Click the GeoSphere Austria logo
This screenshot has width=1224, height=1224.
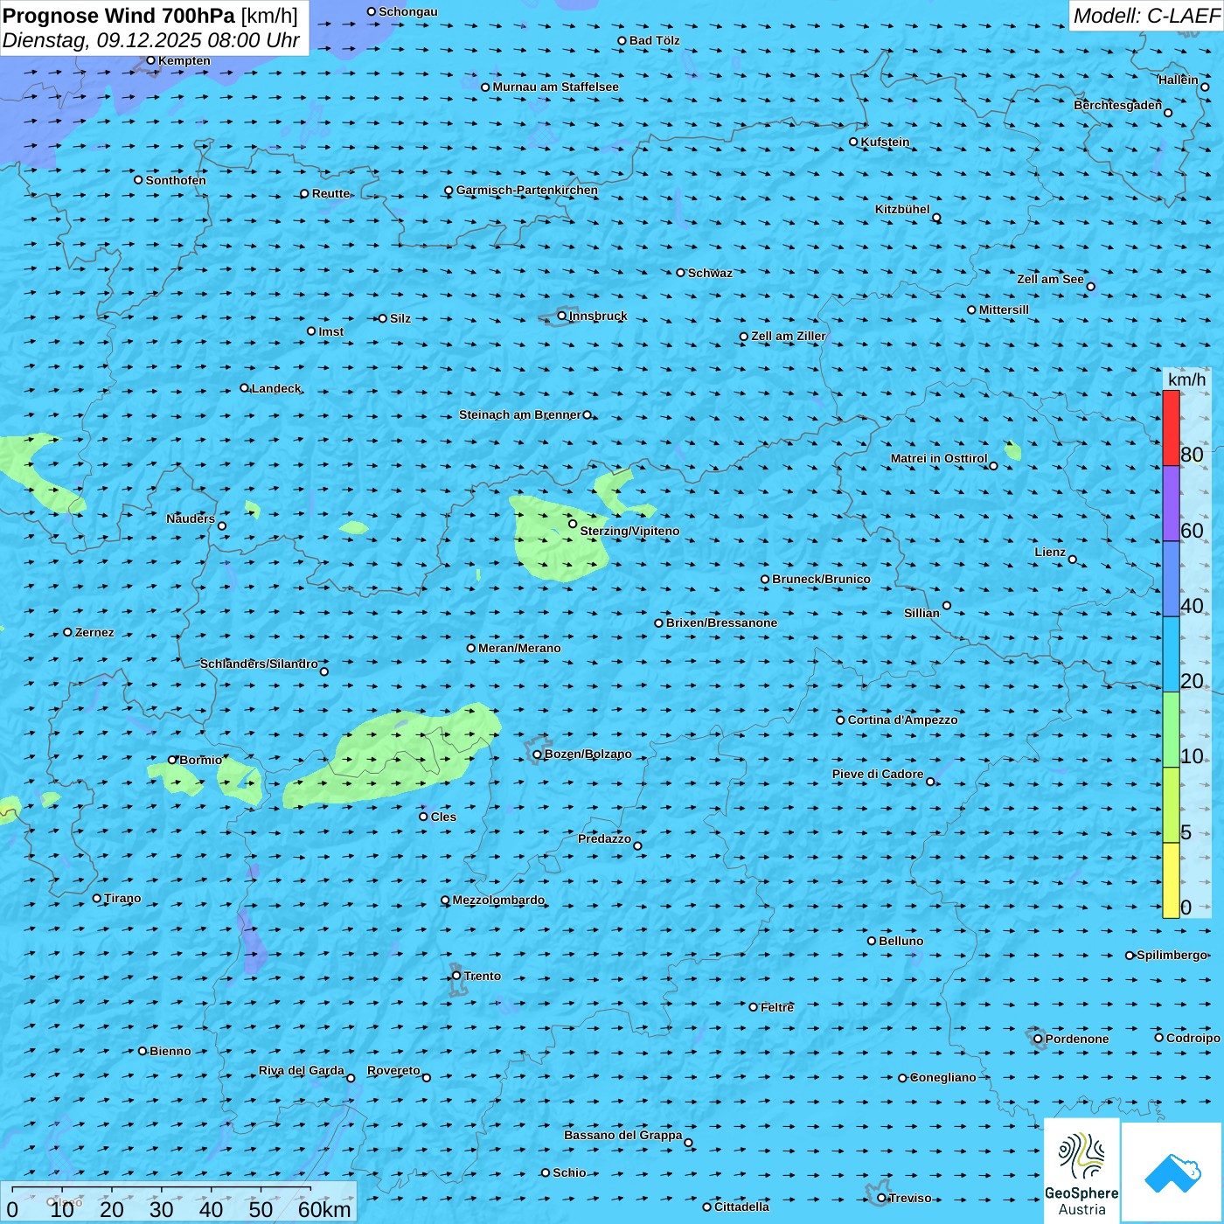click(x=1081, y=1171)
